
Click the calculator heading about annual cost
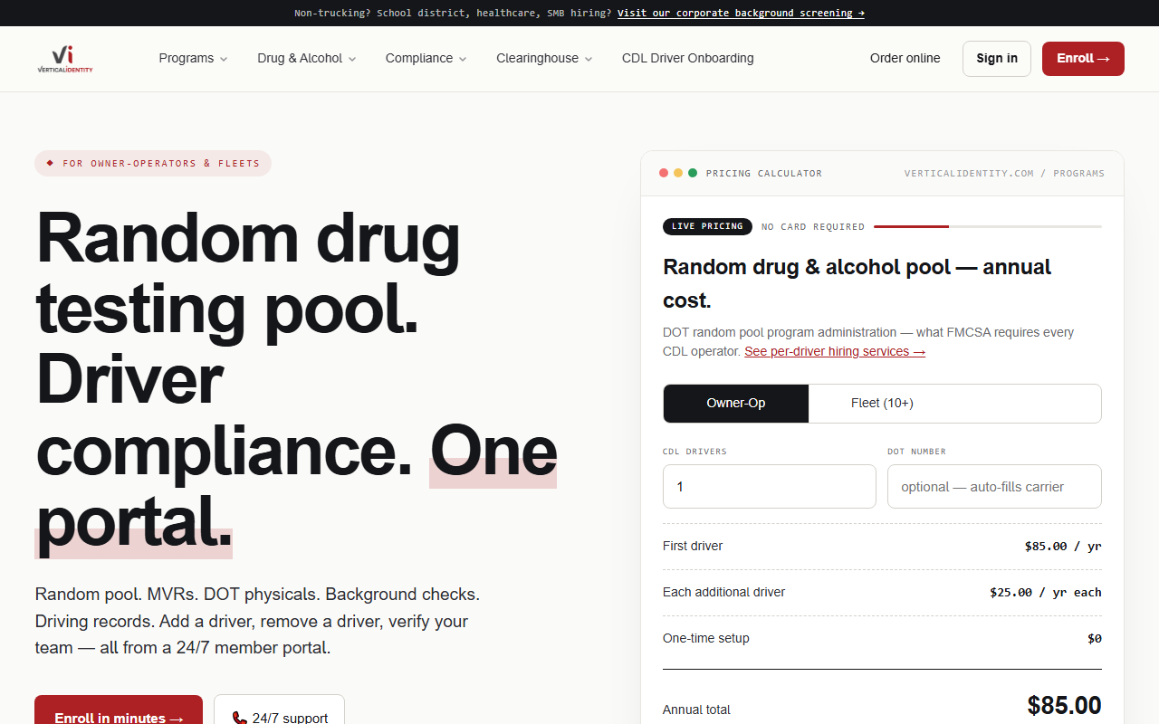pyautogui.click(x=857, y=283)
